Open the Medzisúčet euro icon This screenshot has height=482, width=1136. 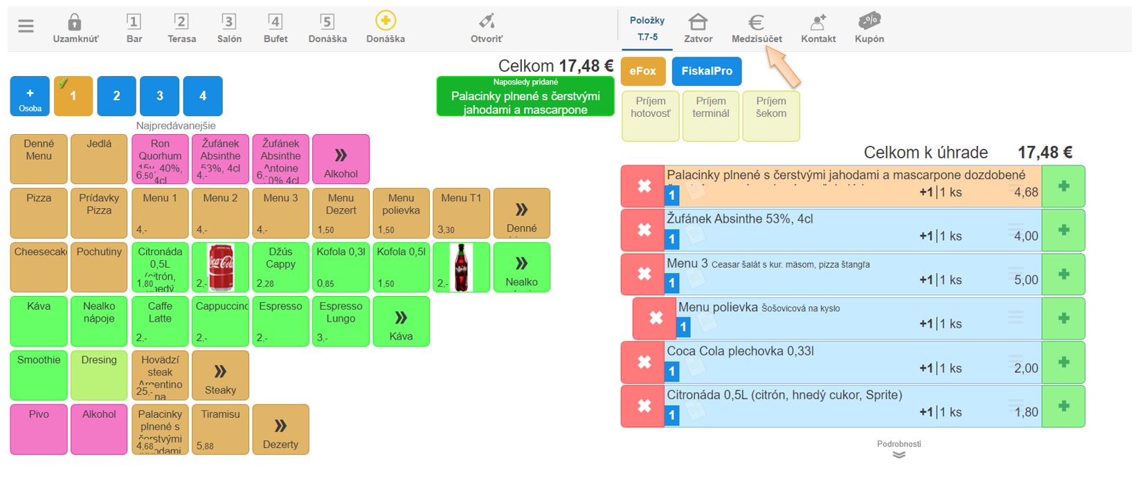pyautogui.click(x=756, y=23)
